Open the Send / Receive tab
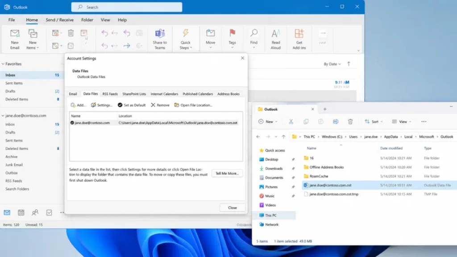The height and width of the screenshot is (257, 457). pyautogui.click(x=59, y=20)
